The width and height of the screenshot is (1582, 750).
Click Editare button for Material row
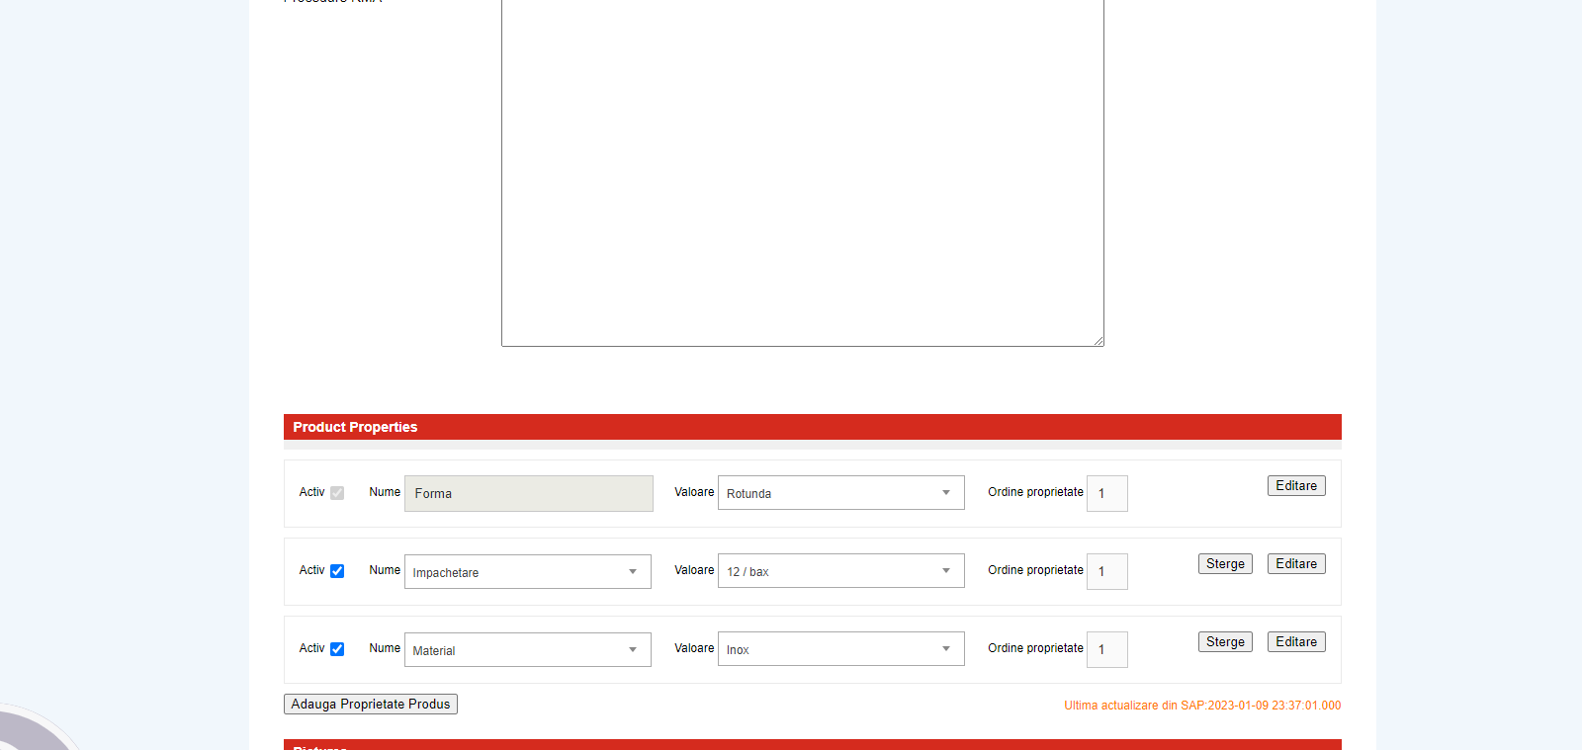[1295, 642]
